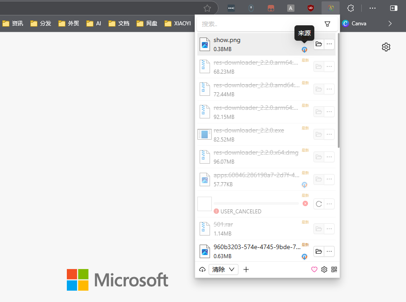Open the 资讯 bookmark folder
Image resolution: width=406 pixels, height=302 pixels.
tap(13, 24)
